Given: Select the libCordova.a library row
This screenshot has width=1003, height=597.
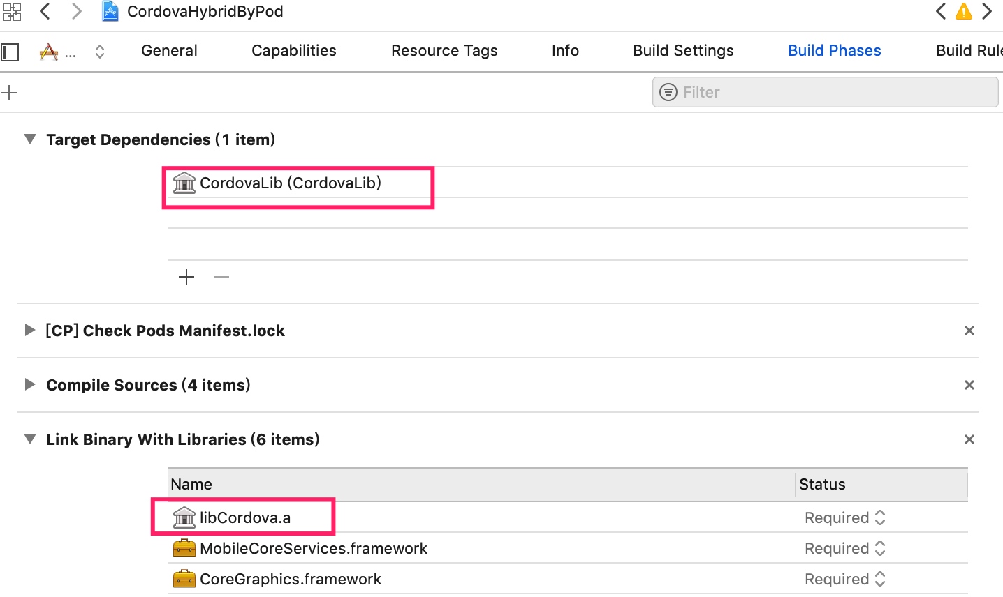Looking at the screenshot, I should [567, 517].
